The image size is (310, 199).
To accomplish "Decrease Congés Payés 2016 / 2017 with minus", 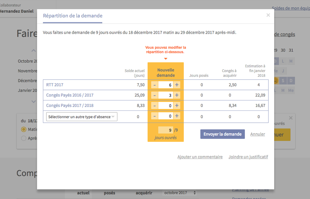I will point(154,95).
